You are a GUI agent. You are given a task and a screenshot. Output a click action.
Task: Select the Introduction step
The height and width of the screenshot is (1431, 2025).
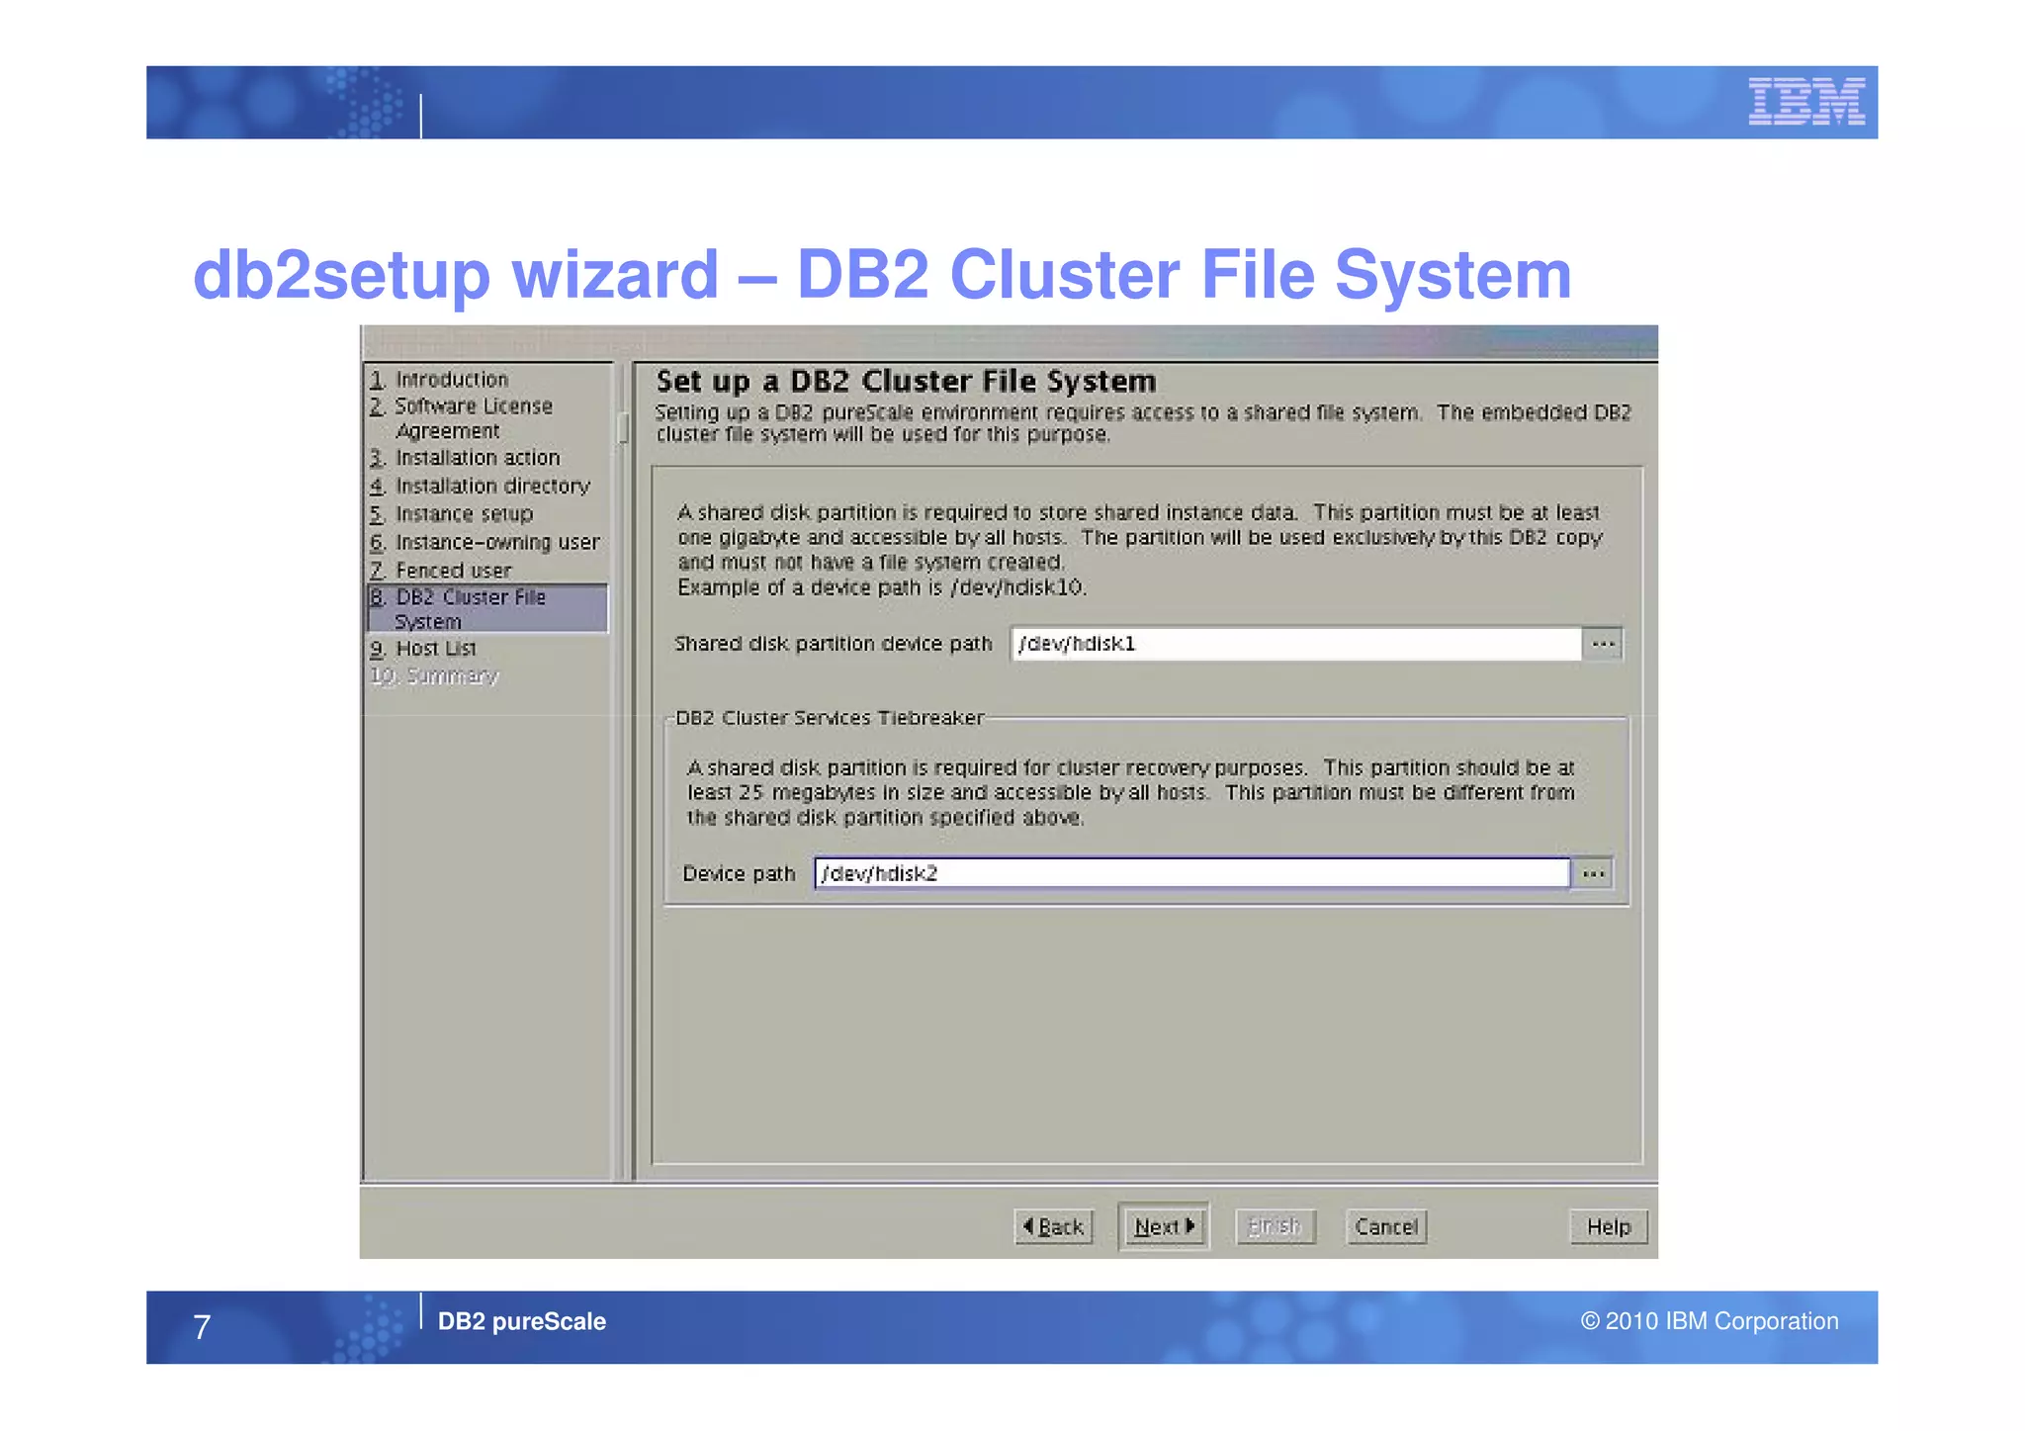pos(439,380)
